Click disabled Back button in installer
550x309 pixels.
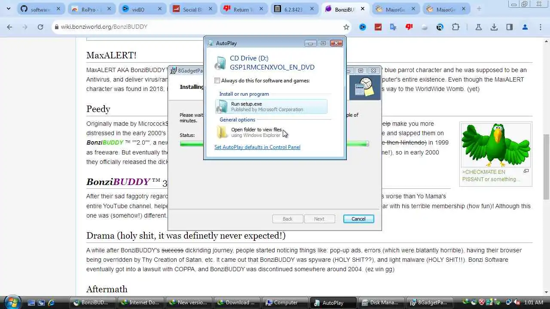[287, 219]
